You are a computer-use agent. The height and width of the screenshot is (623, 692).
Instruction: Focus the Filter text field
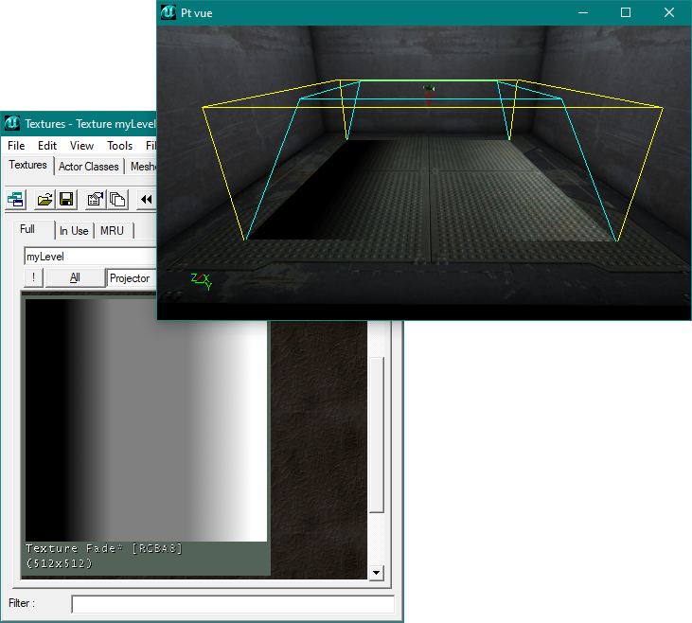232,604
